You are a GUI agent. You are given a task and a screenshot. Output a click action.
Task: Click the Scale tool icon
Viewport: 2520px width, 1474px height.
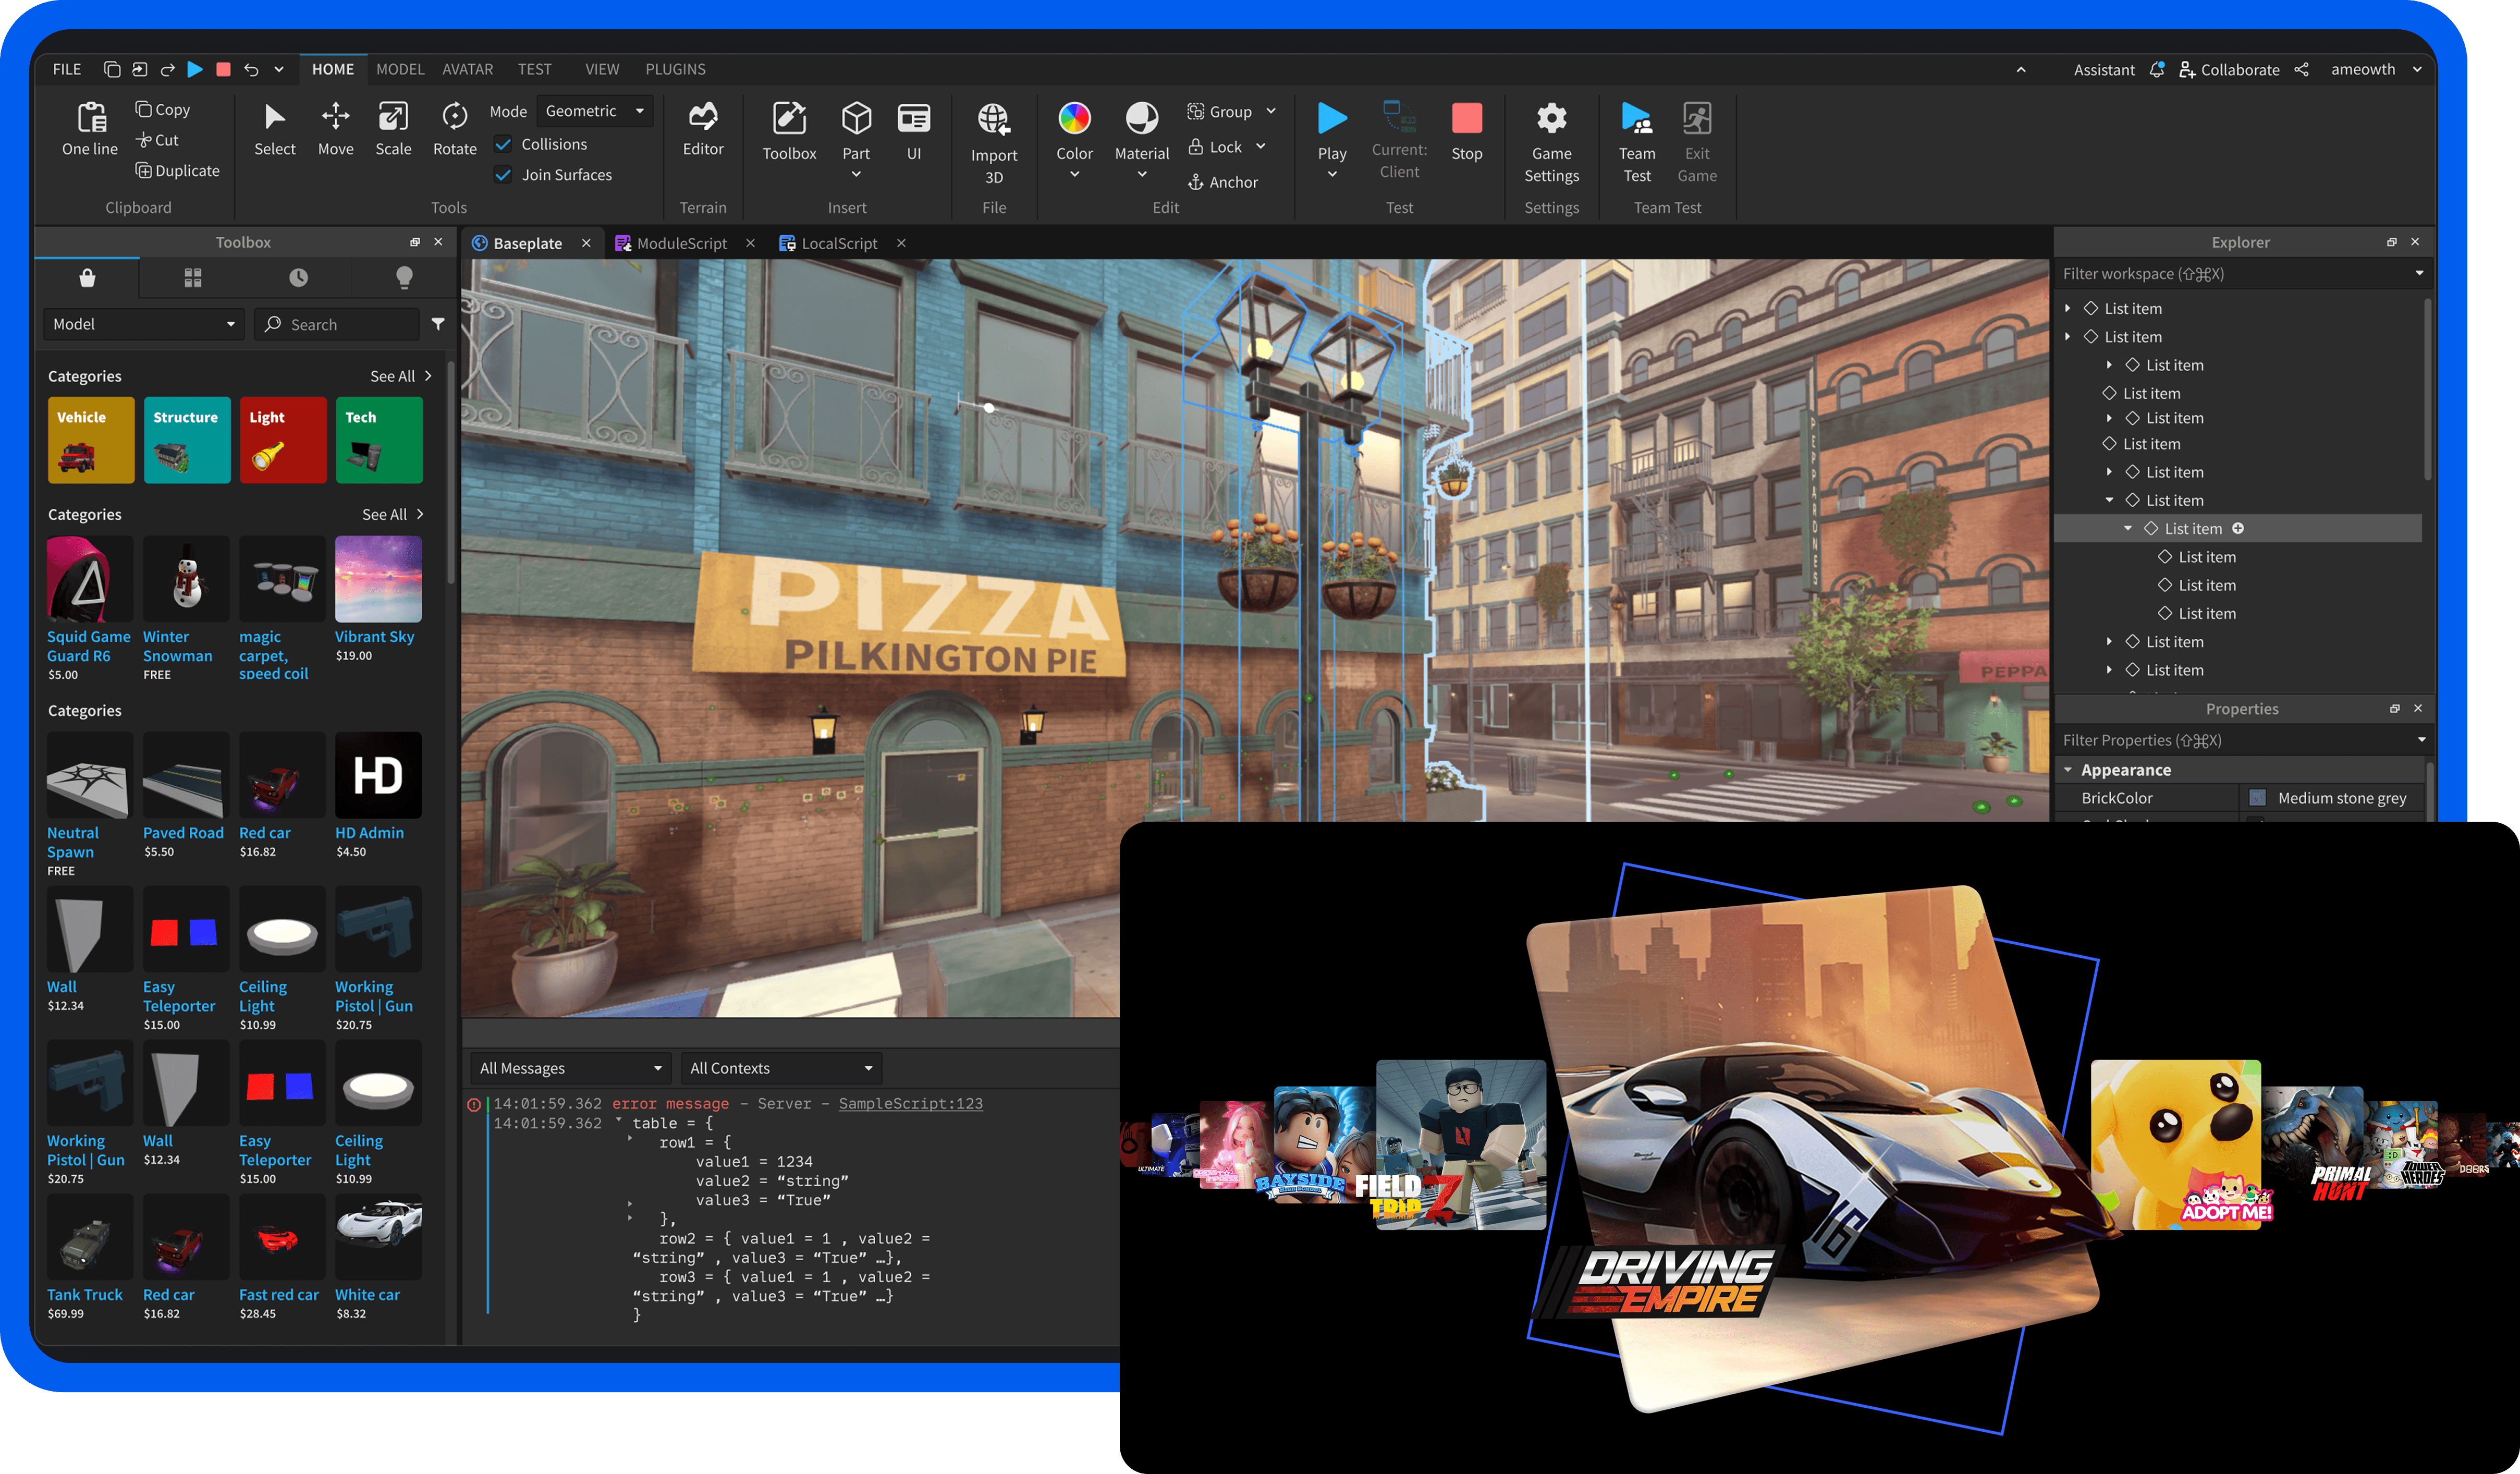tap(393, 118)
